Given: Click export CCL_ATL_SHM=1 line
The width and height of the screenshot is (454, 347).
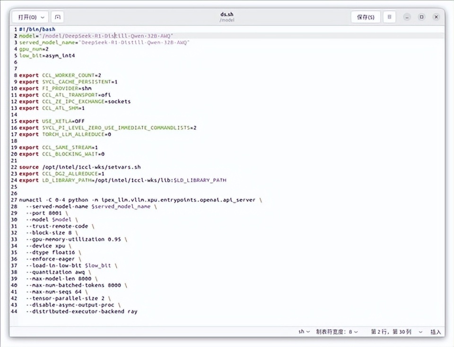Looking at the screenshot, I should pyautogui.click(x=52, y=108).
